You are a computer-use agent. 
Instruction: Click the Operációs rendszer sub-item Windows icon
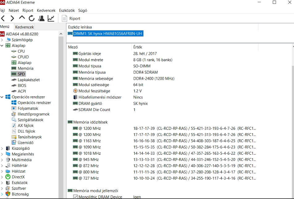point(14,103)
